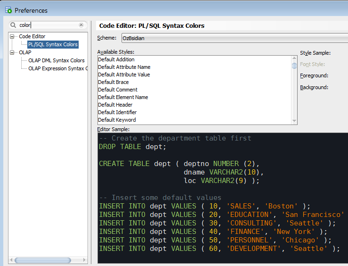Click styles list scroll-down arrow
This screenshot has width=348, height=266.
(x=294, y=121)
